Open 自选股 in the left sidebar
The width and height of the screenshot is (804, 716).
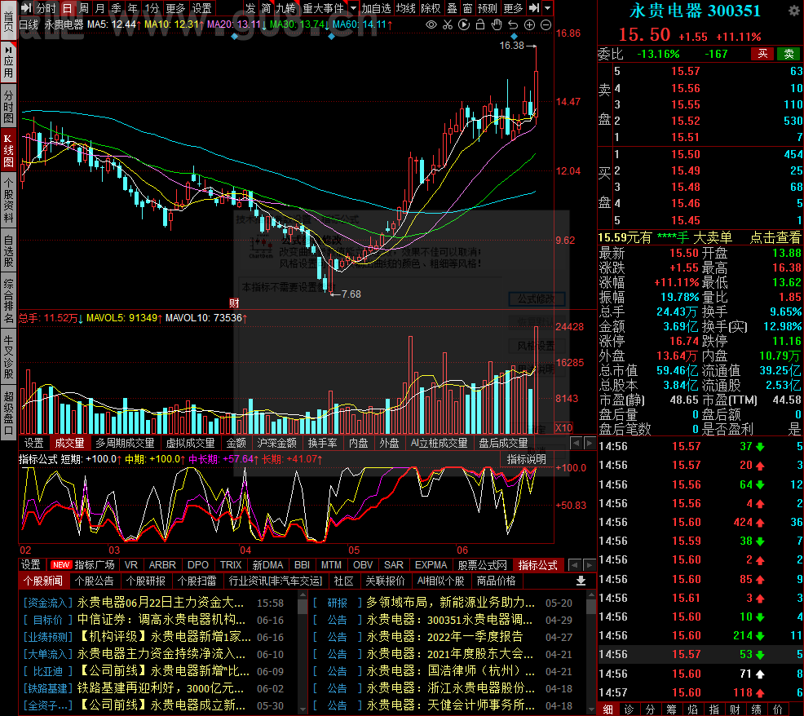[8, 250]
